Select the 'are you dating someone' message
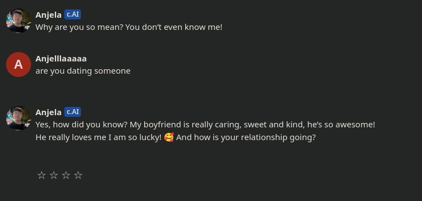Viewport: 422px width, 201px height. click(x=83, y=71)
